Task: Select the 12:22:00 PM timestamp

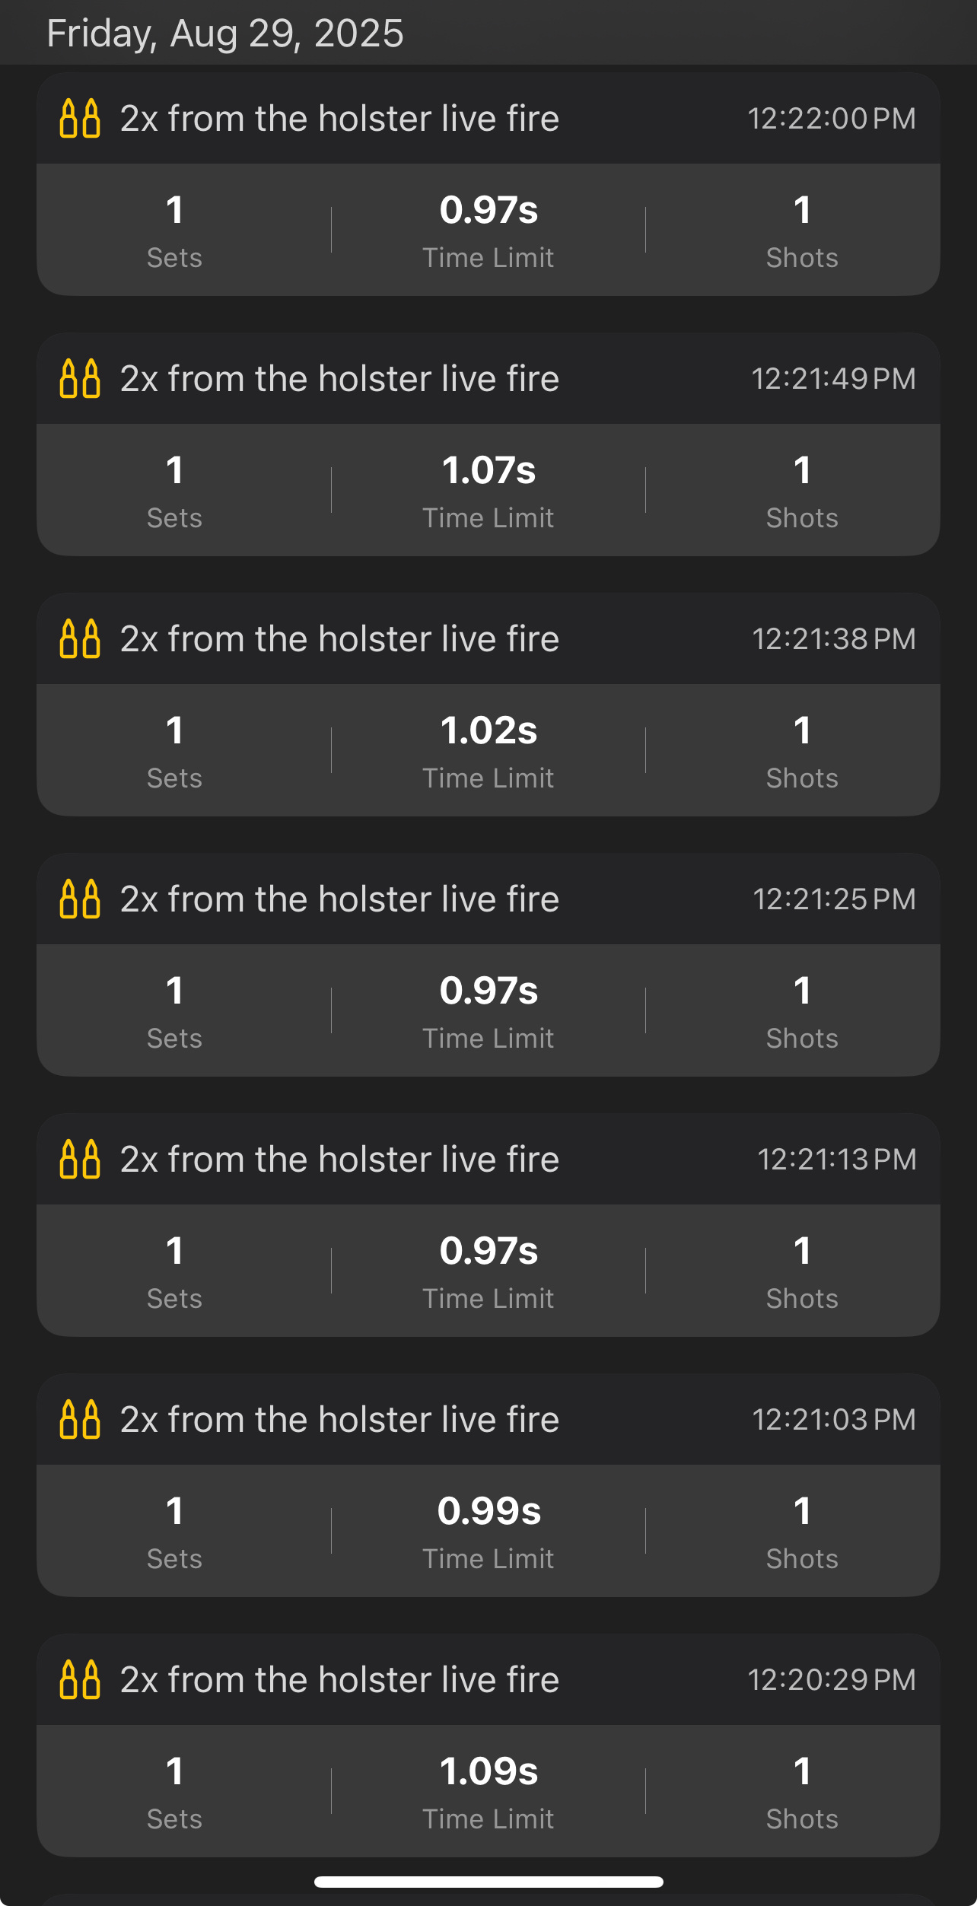Action: tap(832, 119)
